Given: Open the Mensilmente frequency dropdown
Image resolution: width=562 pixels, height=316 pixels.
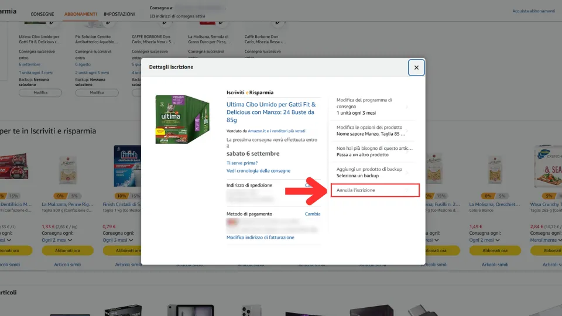Looking at the screenshot, I should (546, 240).
